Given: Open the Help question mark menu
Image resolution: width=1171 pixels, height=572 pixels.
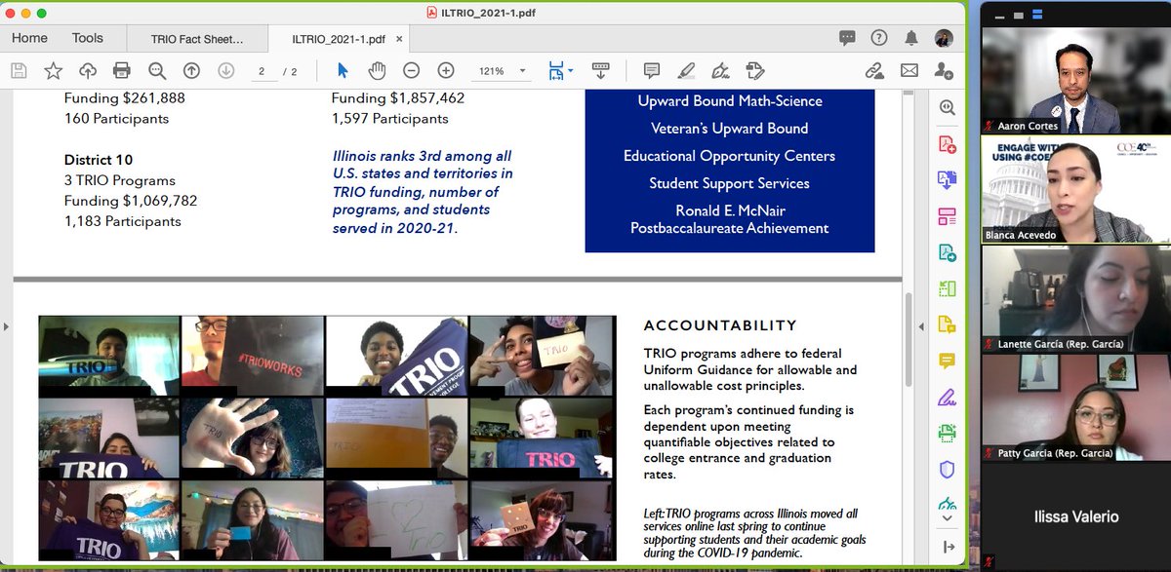Looking at the screenshot, I should (x=879, y=38).
